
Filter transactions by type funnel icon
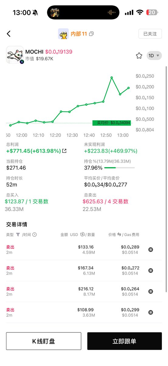[18, 235]
